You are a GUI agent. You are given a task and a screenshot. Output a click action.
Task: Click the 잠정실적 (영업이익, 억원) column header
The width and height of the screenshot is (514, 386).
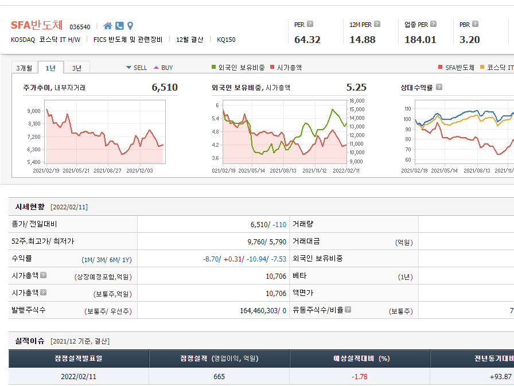(219, 358)
